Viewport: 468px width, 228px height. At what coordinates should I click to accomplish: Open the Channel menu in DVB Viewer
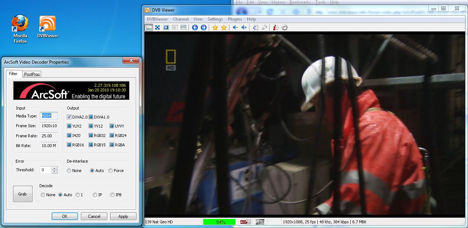click(x=181, y=19)
